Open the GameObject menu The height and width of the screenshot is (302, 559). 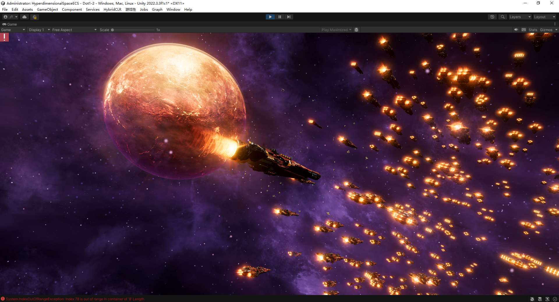coord(47,10)
